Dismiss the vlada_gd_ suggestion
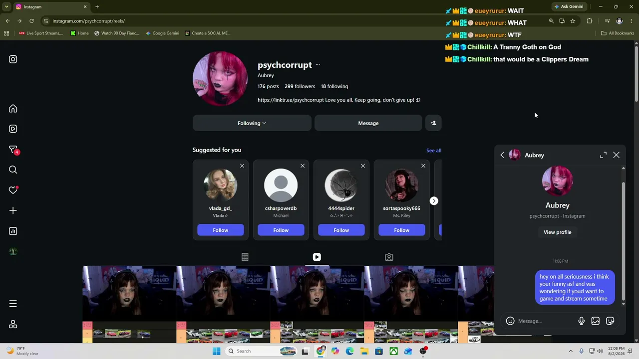 [242, 166]
